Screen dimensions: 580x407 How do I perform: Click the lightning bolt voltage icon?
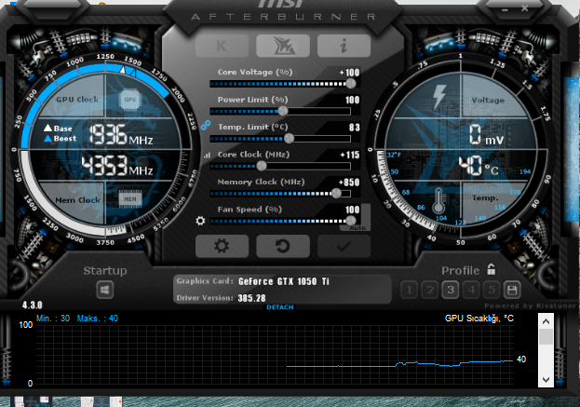pos(439,97)
